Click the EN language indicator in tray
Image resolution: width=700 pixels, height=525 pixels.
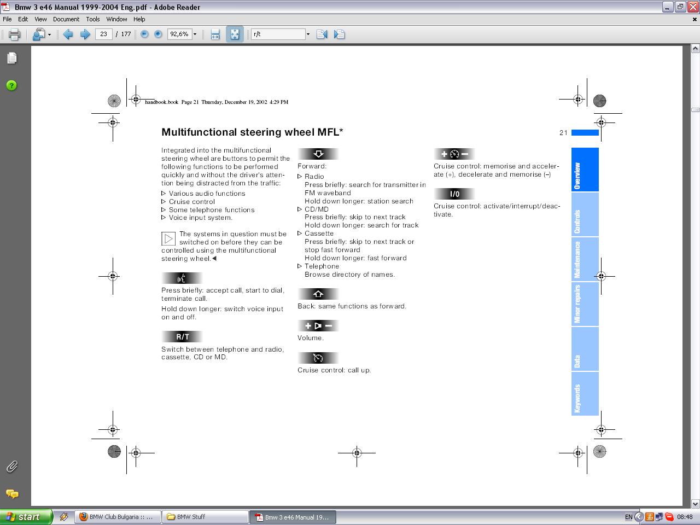click(x=628, y=517)
